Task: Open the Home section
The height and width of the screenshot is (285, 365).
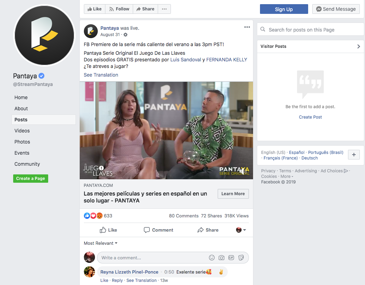Action: 21,97
